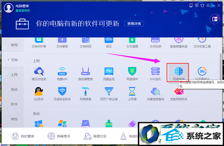The width and height of the screenshot is (224, 146).
Task: Go to 我的管家 bottom tab
Action: coord(23,136)
